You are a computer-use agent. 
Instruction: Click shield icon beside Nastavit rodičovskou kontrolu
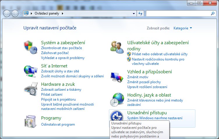tap(129, 59)
